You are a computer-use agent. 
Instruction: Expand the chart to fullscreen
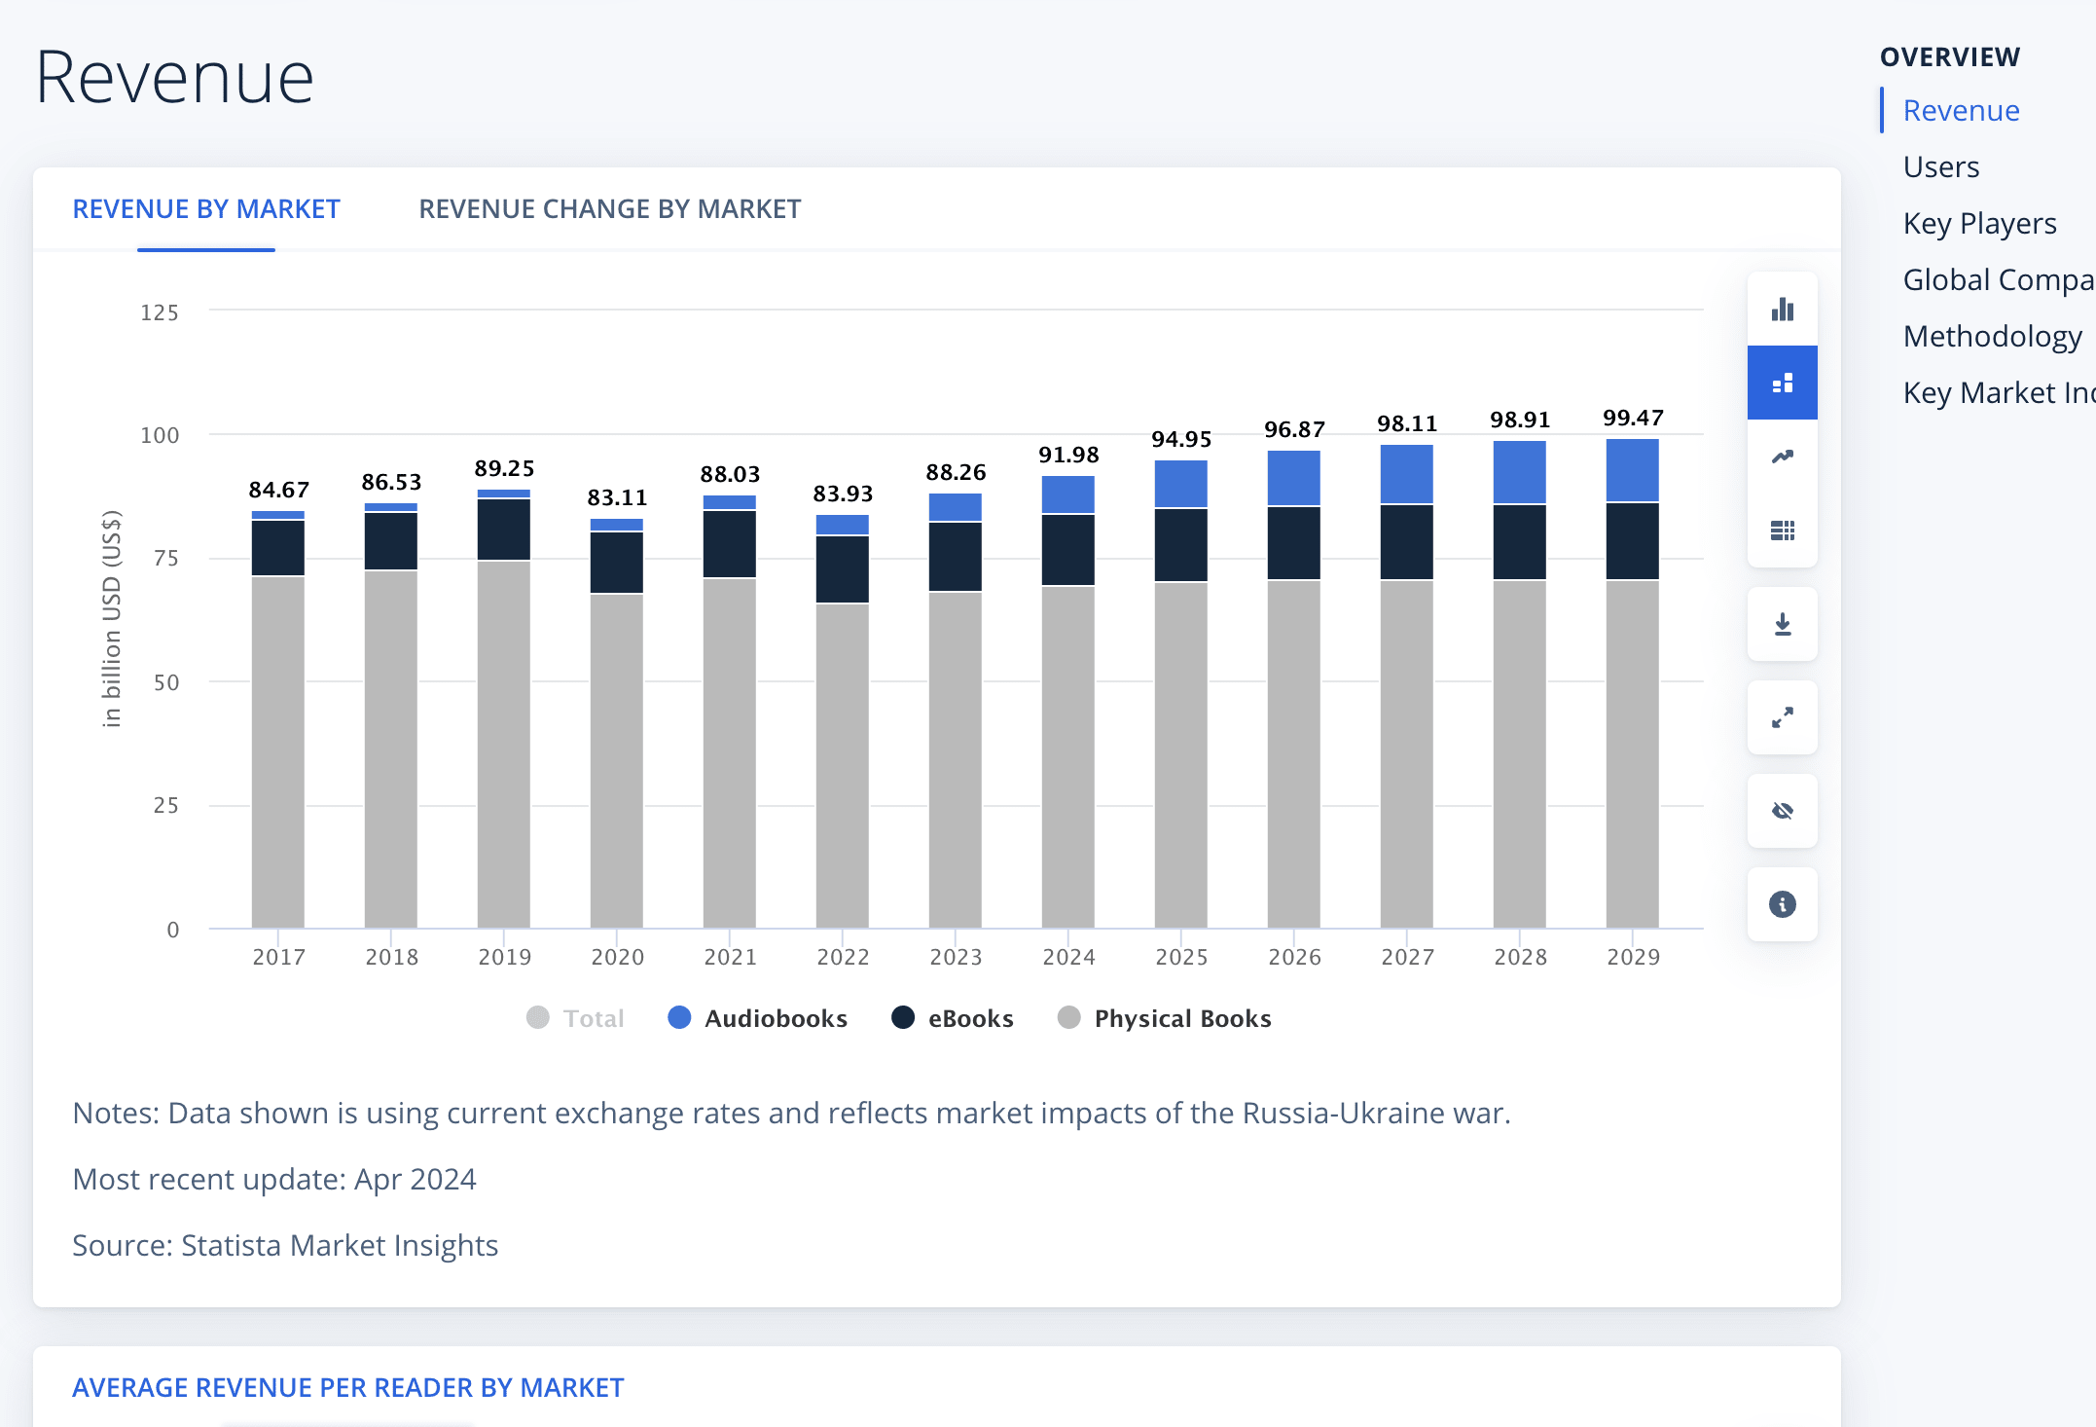tap(1782, 717)
